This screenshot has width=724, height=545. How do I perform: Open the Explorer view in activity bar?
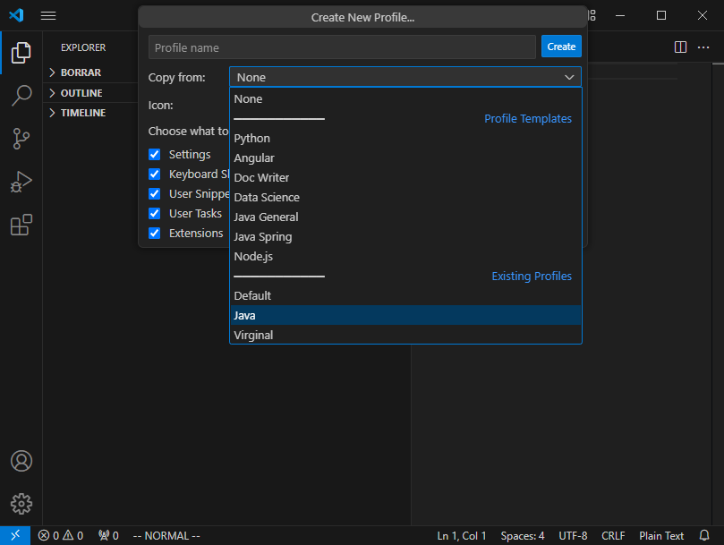(x=21, y=53)
